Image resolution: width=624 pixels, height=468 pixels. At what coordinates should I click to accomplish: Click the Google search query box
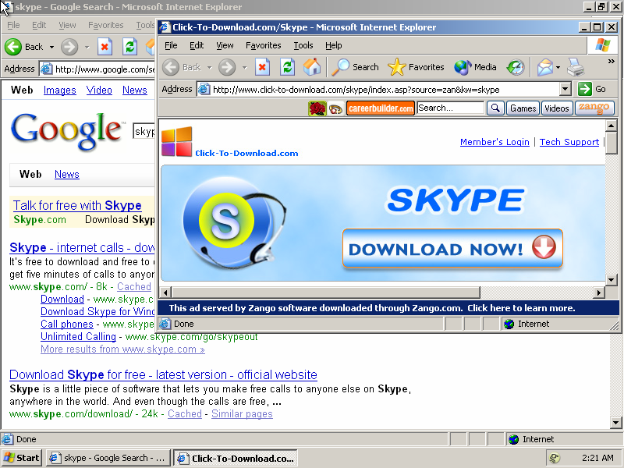click(144, 131)
